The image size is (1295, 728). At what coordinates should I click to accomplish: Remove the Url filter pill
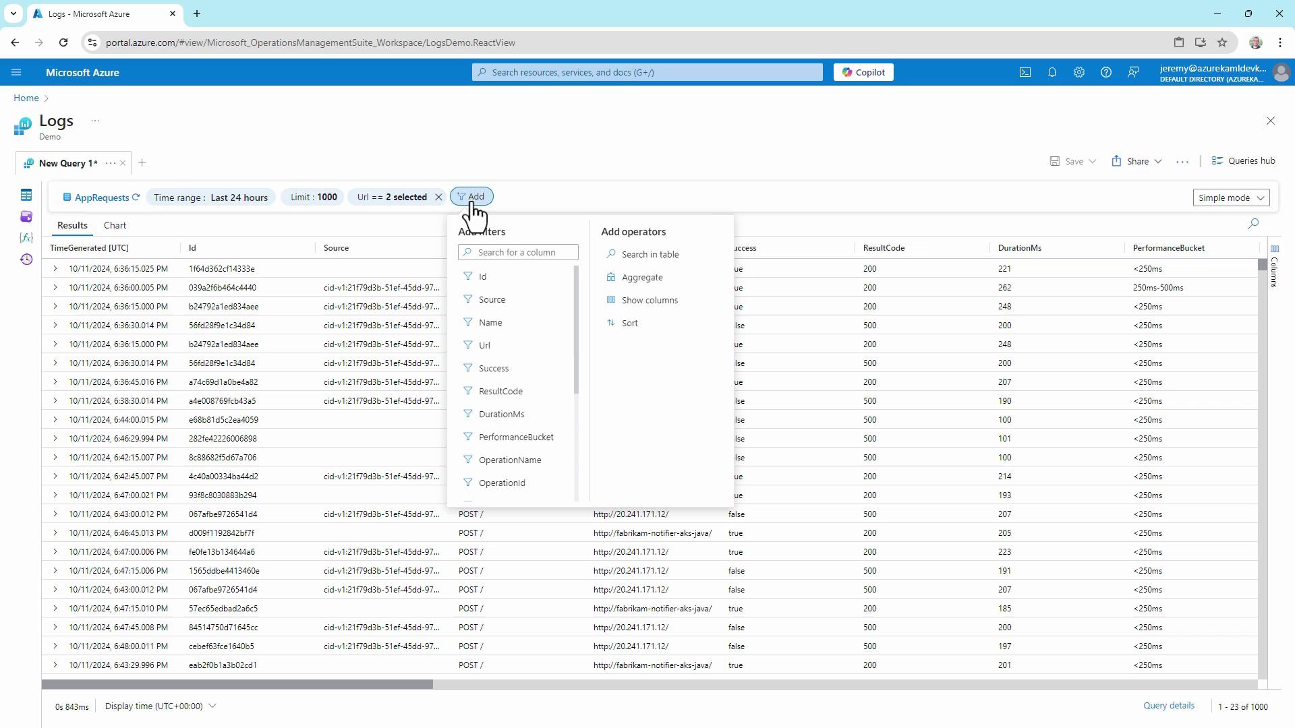438,197
